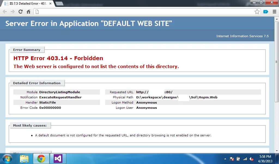Open the Chrome menu (three lines)
The image size is (279, 164).
tap(275, 12)
